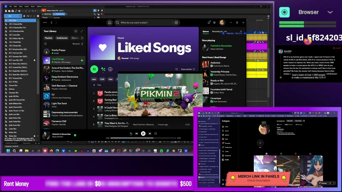The width and height of the screenshot is (342, 192).
Task: Open Spotify three-dot app menu
Action: [x=45, y=23]
